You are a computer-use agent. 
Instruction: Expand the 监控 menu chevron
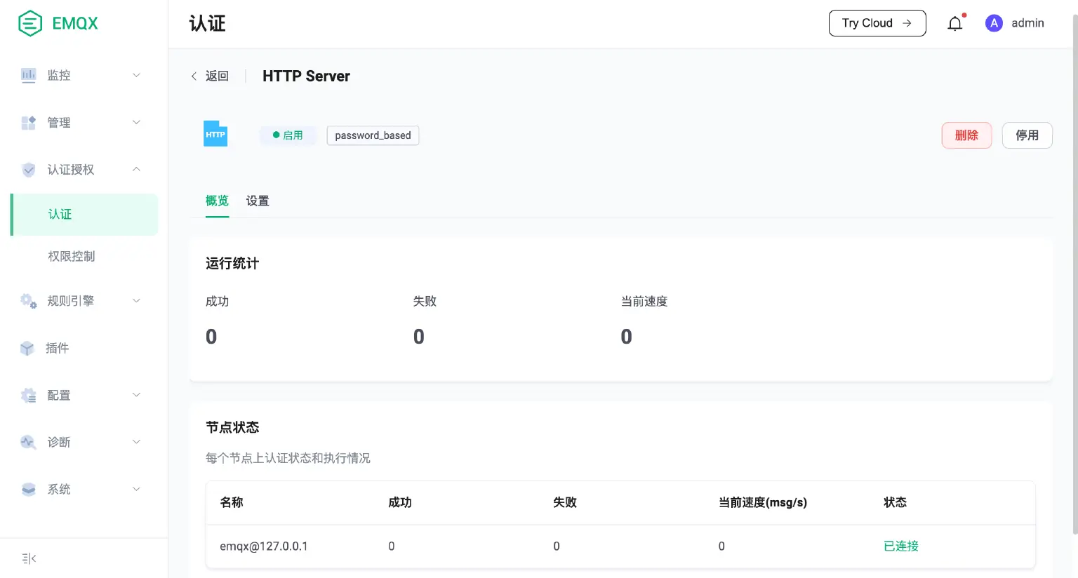tap(136, 75)
